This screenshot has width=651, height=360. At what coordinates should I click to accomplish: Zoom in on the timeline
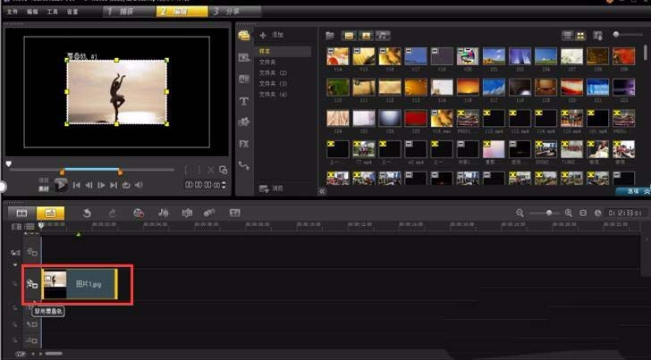pos(568,213)
